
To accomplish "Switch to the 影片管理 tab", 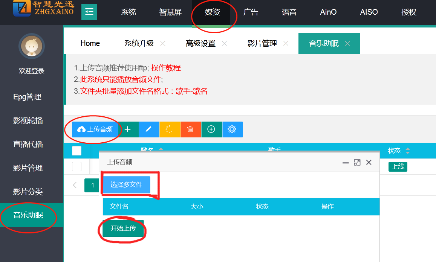I will pyautogui.click(x=262, y=43).
